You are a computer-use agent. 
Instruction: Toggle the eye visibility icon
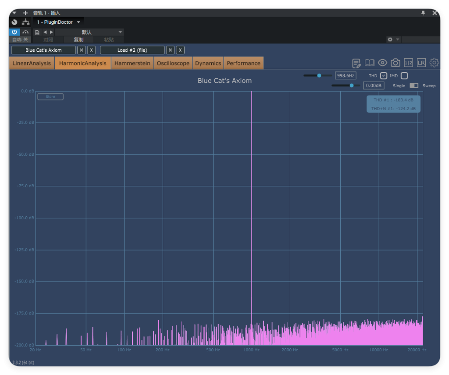[x=382, y=63]
